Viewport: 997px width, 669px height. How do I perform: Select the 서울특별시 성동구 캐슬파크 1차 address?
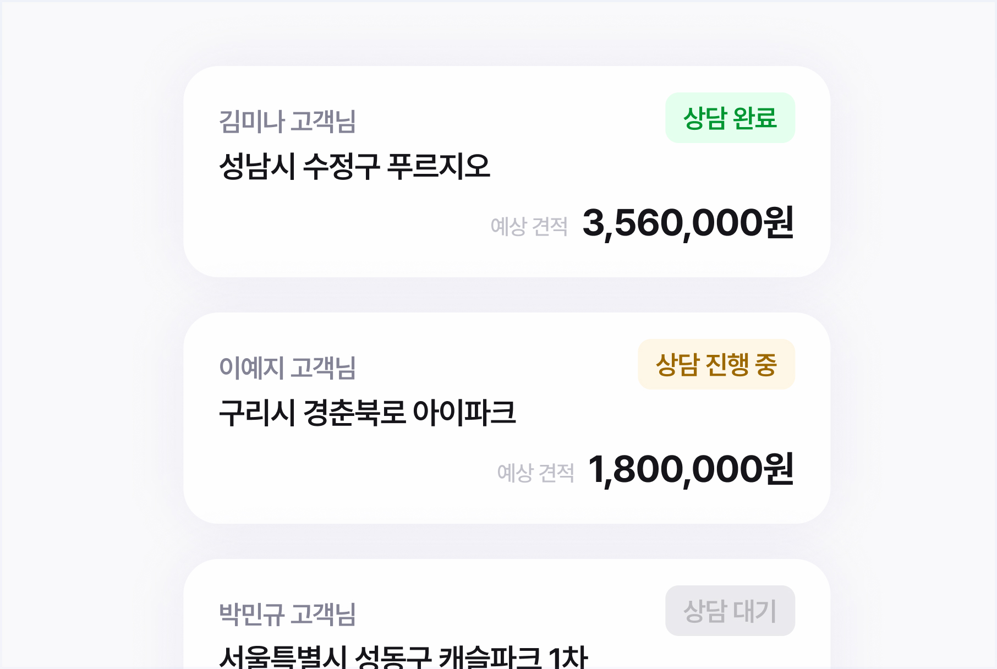point(403,657)
